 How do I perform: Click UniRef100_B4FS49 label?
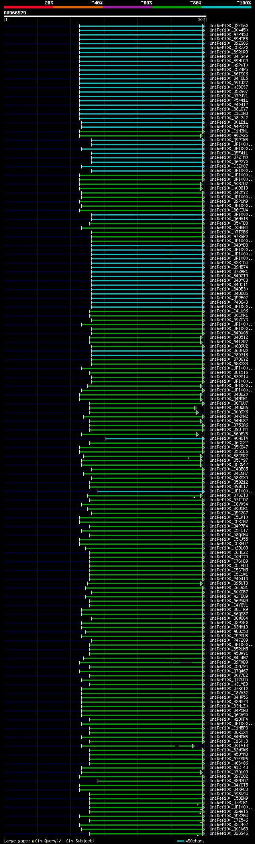pyautogui.click(x=229, y=56)
